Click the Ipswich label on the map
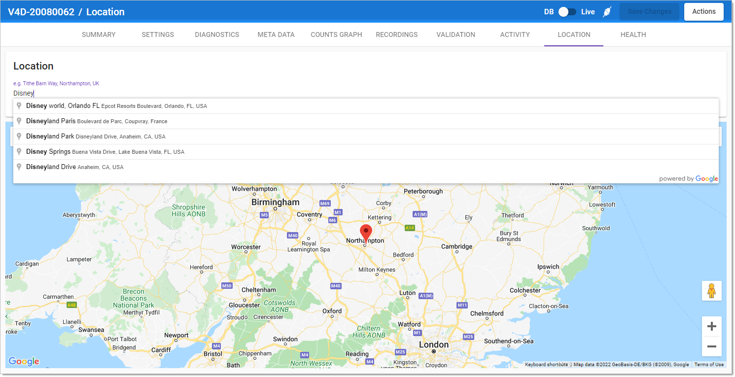The height and width of the screenshot is (377, 735). [x=548, y=267]
